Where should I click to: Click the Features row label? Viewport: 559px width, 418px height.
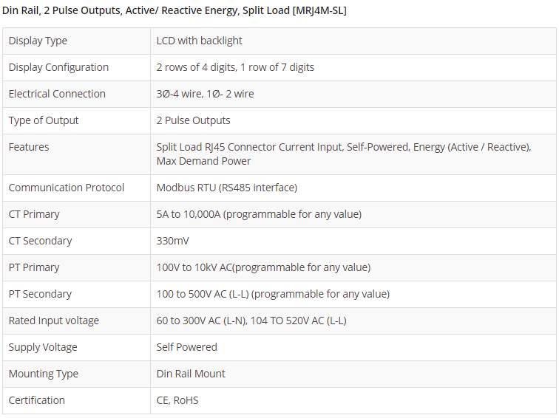29,147
